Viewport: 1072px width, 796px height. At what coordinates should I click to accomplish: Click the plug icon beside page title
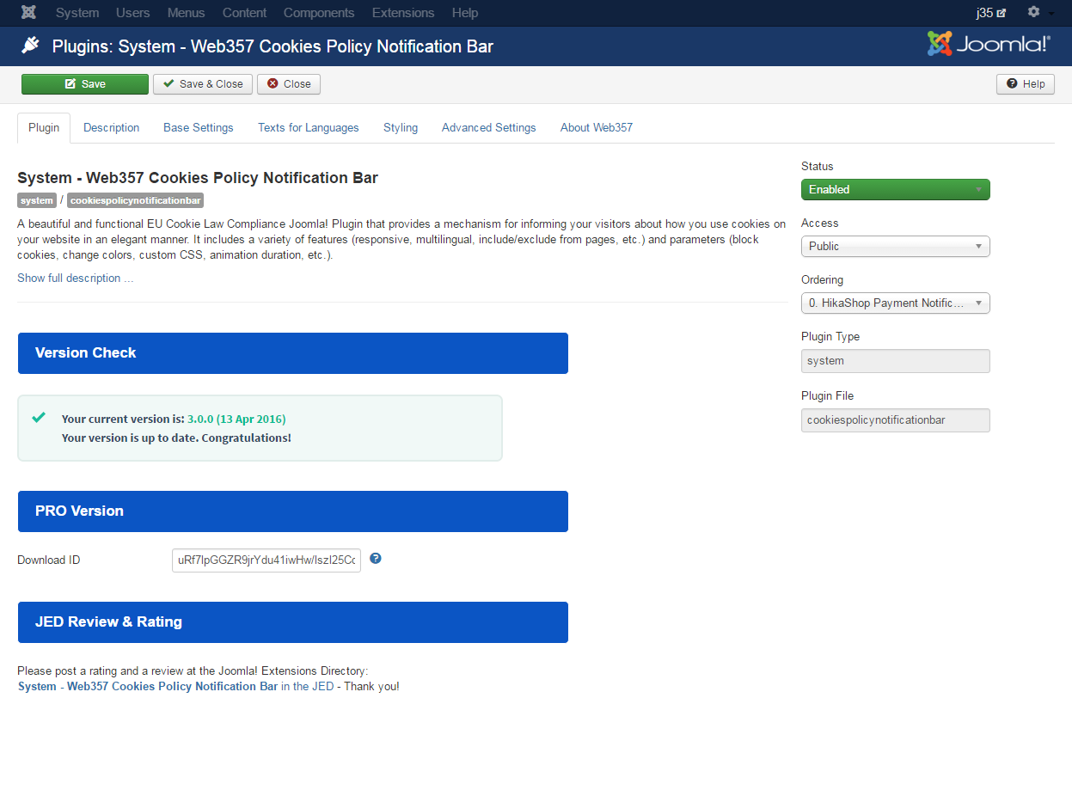coord(30,46)
